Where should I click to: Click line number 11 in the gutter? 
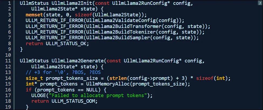[x=8, y=61]
